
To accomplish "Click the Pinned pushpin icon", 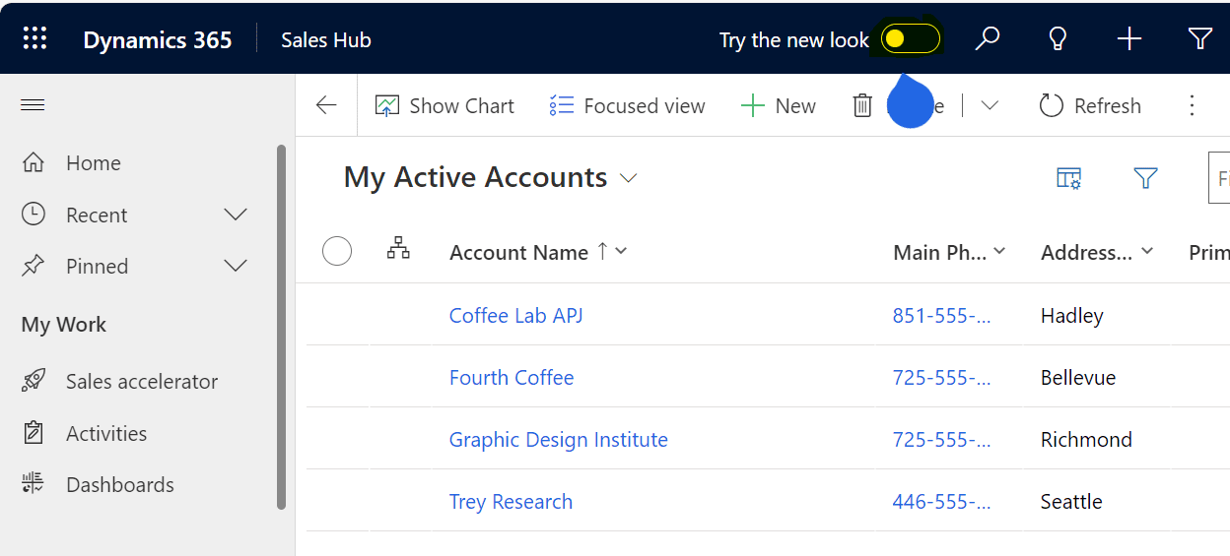I will coord(34,266).
